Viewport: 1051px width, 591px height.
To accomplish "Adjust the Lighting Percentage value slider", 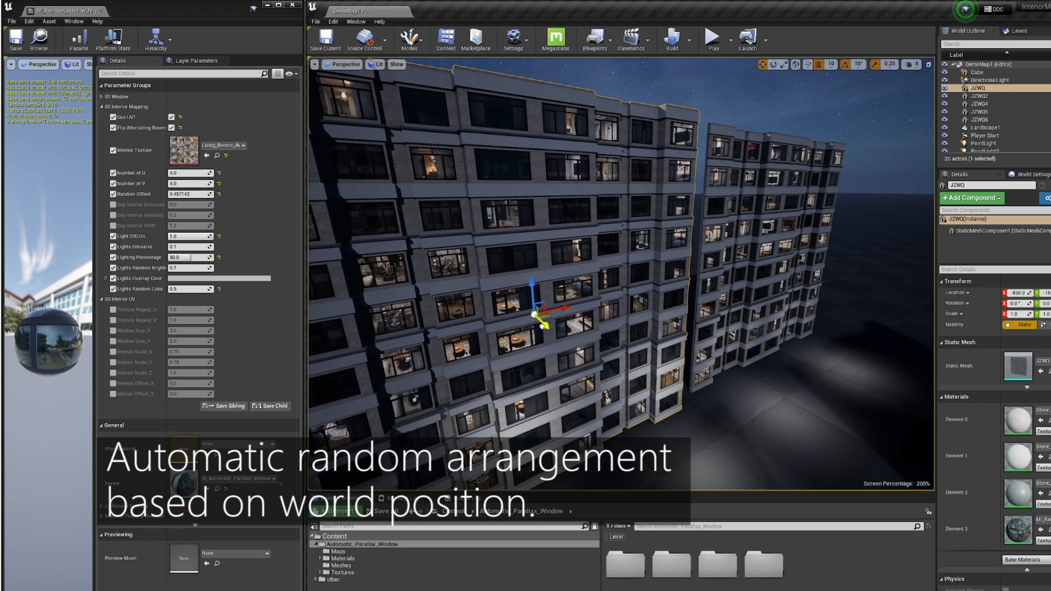I will click(190, 257).
